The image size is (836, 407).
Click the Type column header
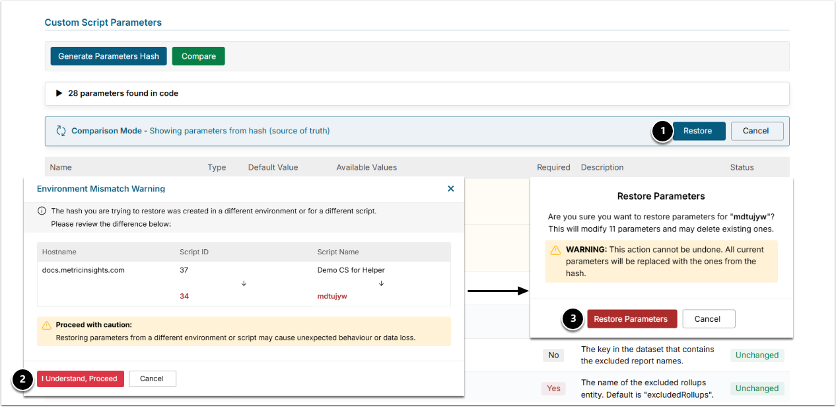tap(217, 167)
